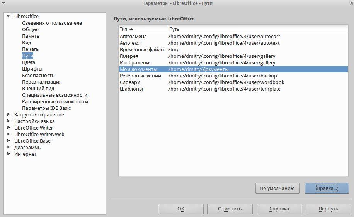Open Расширенные возможности settings
Screen dimensions: 354x217
[55, 101]
